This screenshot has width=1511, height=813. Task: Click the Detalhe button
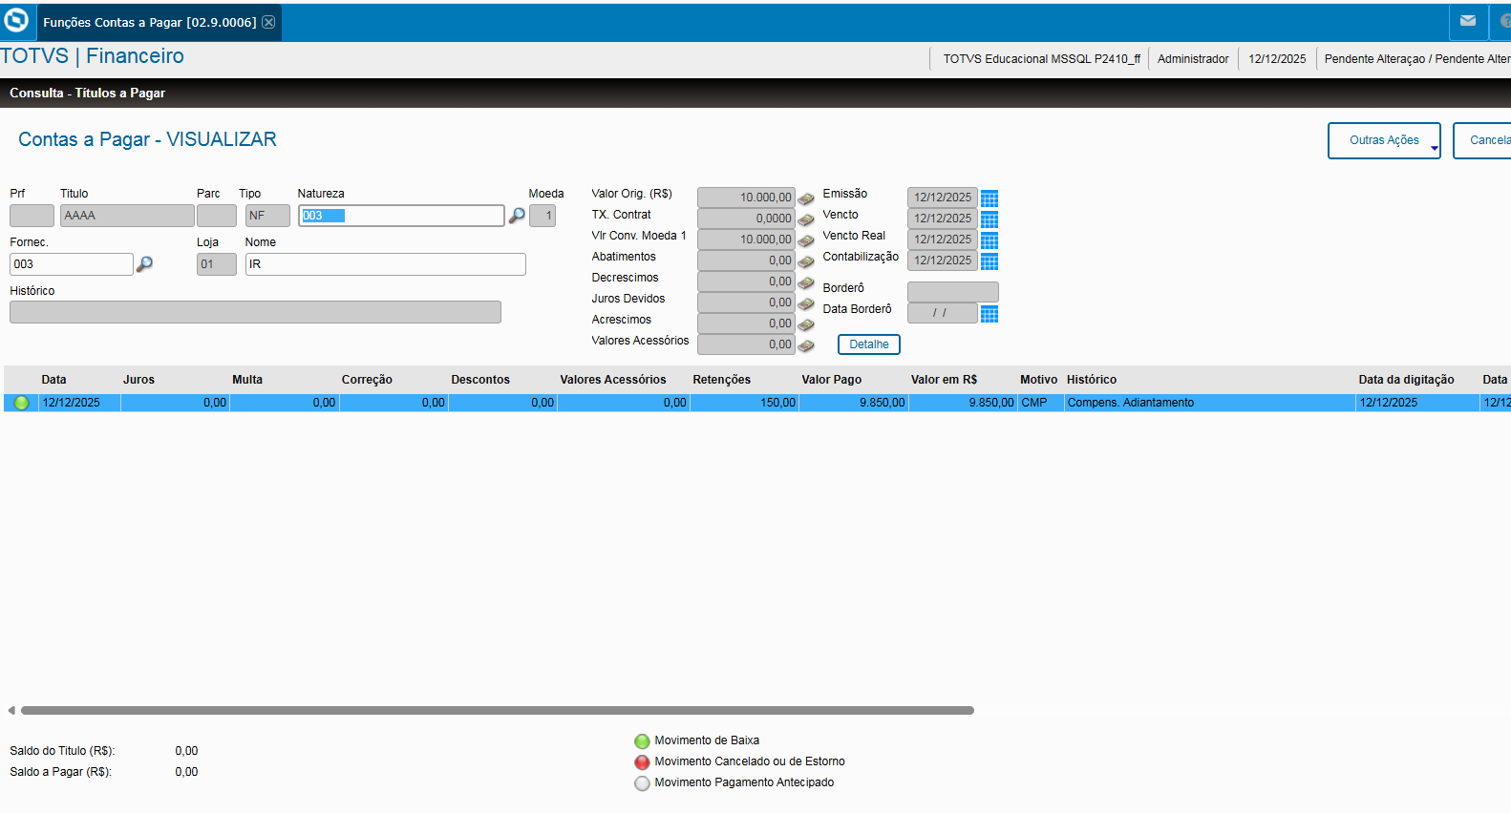click(x=869, y=344)
